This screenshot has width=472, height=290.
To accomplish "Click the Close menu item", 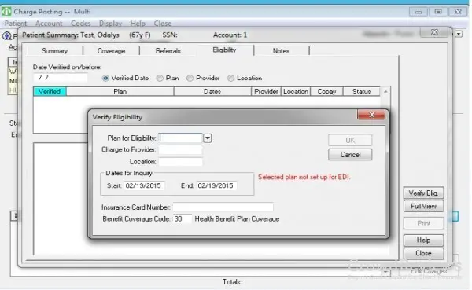I will 163,24.
